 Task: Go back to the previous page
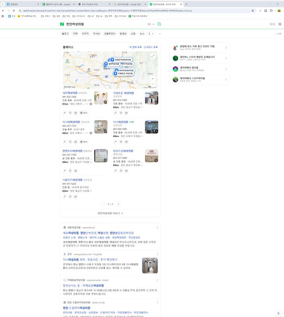tap(3, 10)
